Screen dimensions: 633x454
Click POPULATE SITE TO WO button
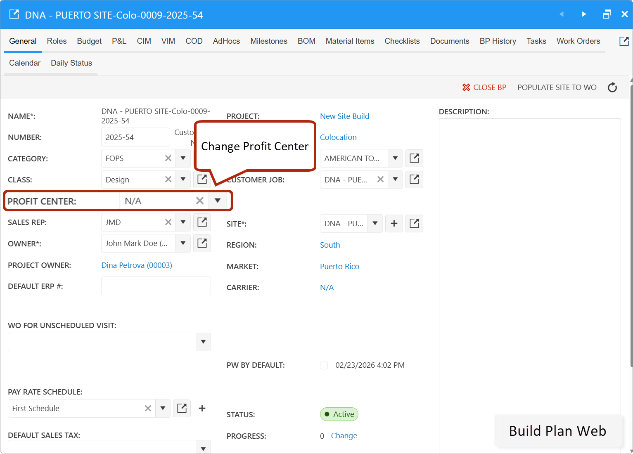[x=557, y=87]
